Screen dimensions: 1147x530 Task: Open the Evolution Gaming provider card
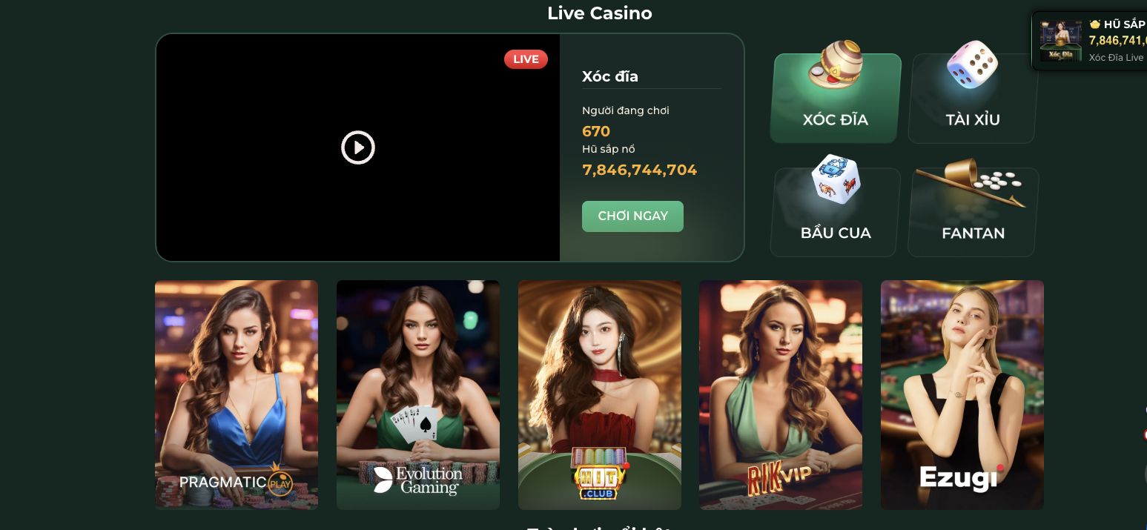418,395
